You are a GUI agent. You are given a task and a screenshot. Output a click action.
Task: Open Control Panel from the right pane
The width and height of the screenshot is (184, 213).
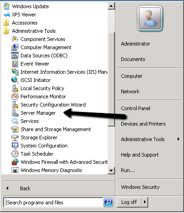coord(135,108)
